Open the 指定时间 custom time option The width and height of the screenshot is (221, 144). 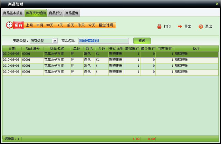[x=106, y=25]
